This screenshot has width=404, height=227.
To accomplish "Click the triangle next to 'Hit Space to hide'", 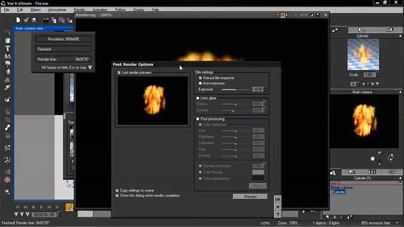I will point(90,67).
